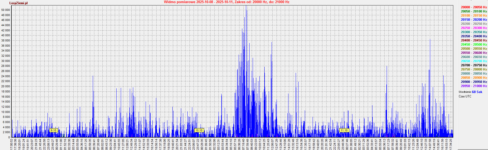Select the red 20000 - 20050 Hz legend entry

tap(474, 7)
